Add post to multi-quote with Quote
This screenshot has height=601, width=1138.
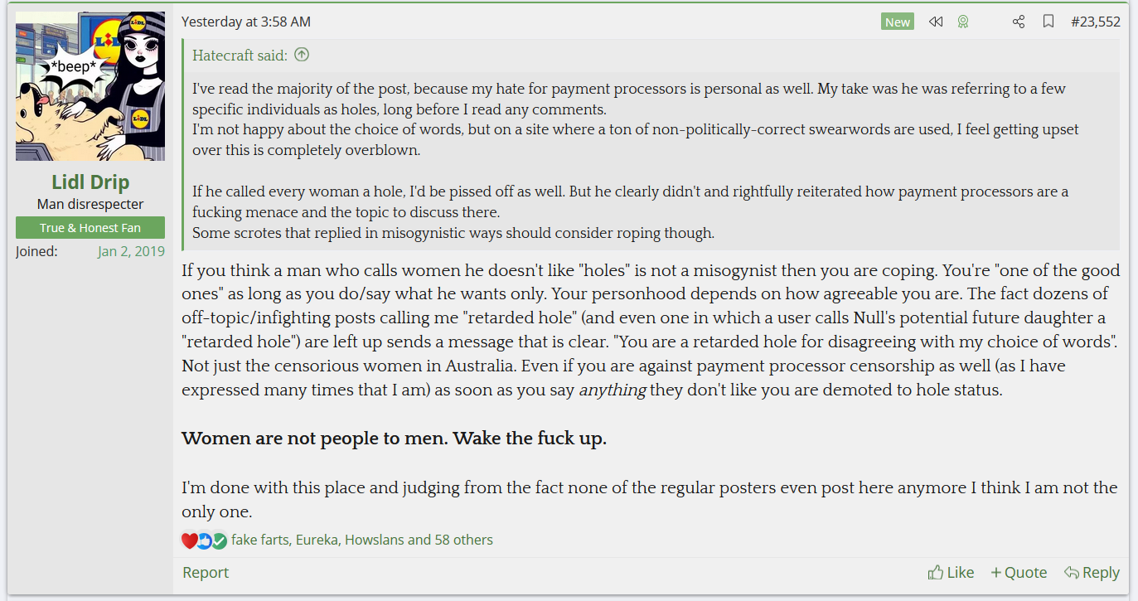[1019, 573]
